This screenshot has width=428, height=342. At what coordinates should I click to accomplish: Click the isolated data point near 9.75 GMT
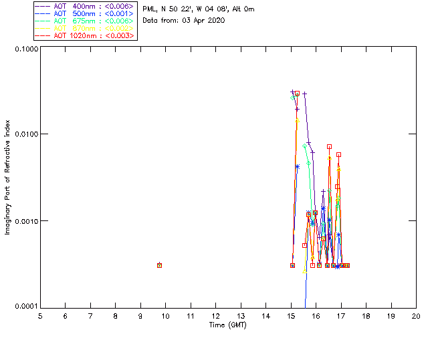(159, 265)
